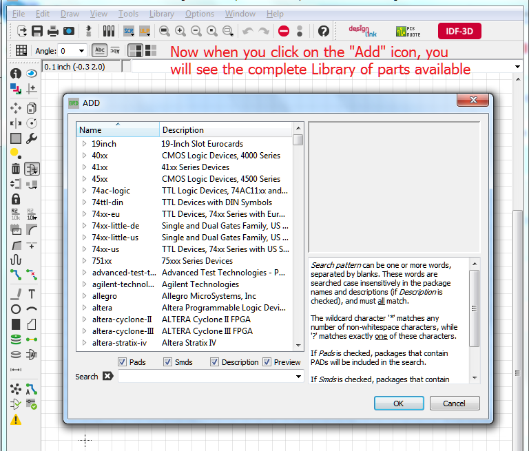This screenshot has height=451, width=529.
Task: Click the Print icon in top toolbar
Action: click(x=53, y=31)
